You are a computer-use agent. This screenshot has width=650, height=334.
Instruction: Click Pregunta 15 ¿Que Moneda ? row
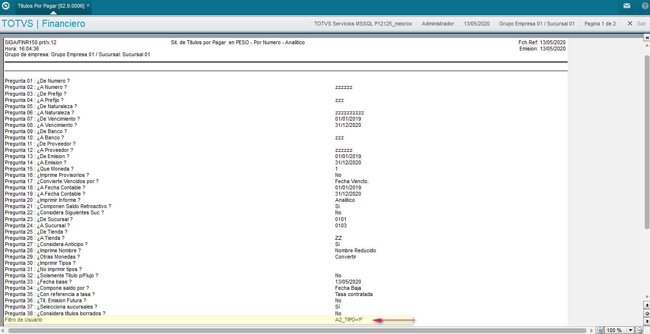[x=39, y=169]
